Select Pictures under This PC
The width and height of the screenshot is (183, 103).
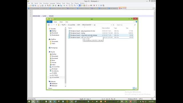point(54,62)
